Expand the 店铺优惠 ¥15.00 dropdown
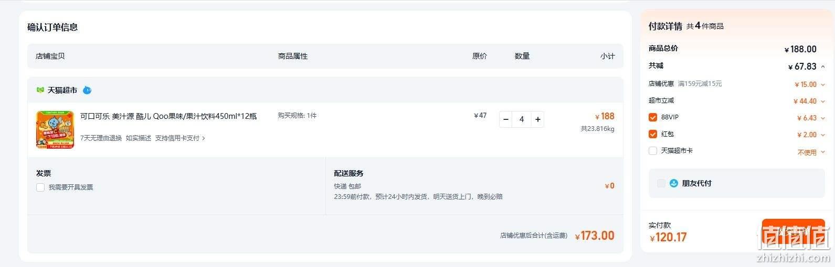This screenshot has width=835, height=267. pyautogui.click(x=823, y=84)
